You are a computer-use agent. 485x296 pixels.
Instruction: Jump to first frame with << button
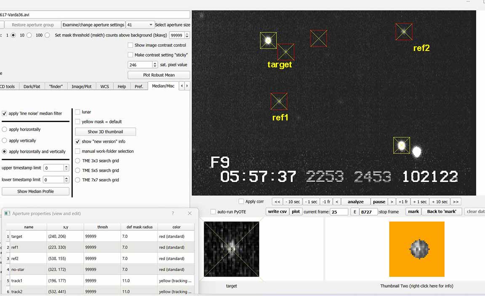click(277, 202)
